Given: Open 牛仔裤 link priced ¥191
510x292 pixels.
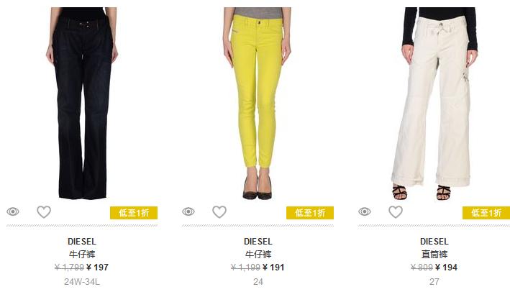Looking at the screenshot, I should [258, 255].
